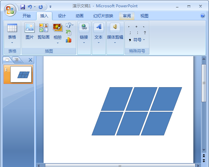Minimize the PowerPoint window
This screenshot has height=167, width=209.
(177, 7)
